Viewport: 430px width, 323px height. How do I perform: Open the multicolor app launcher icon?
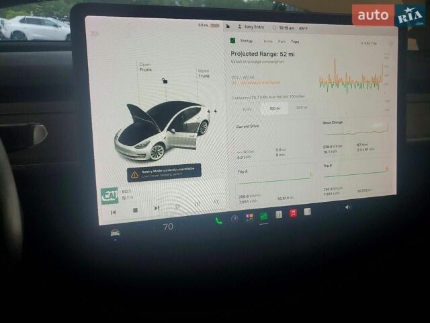tap(249, 217)
